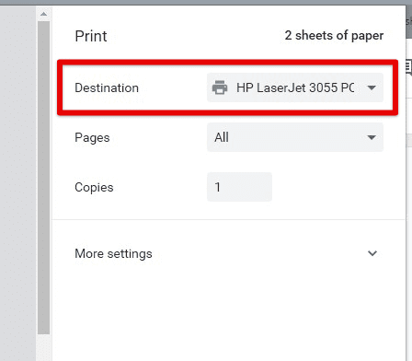Click the '2 sheets of paper' text
412x361 pixels.
[x=334, y=36]
